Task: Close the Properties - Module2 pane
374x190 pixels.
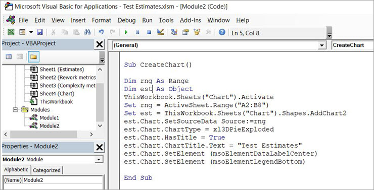Action: coord(99,148)
